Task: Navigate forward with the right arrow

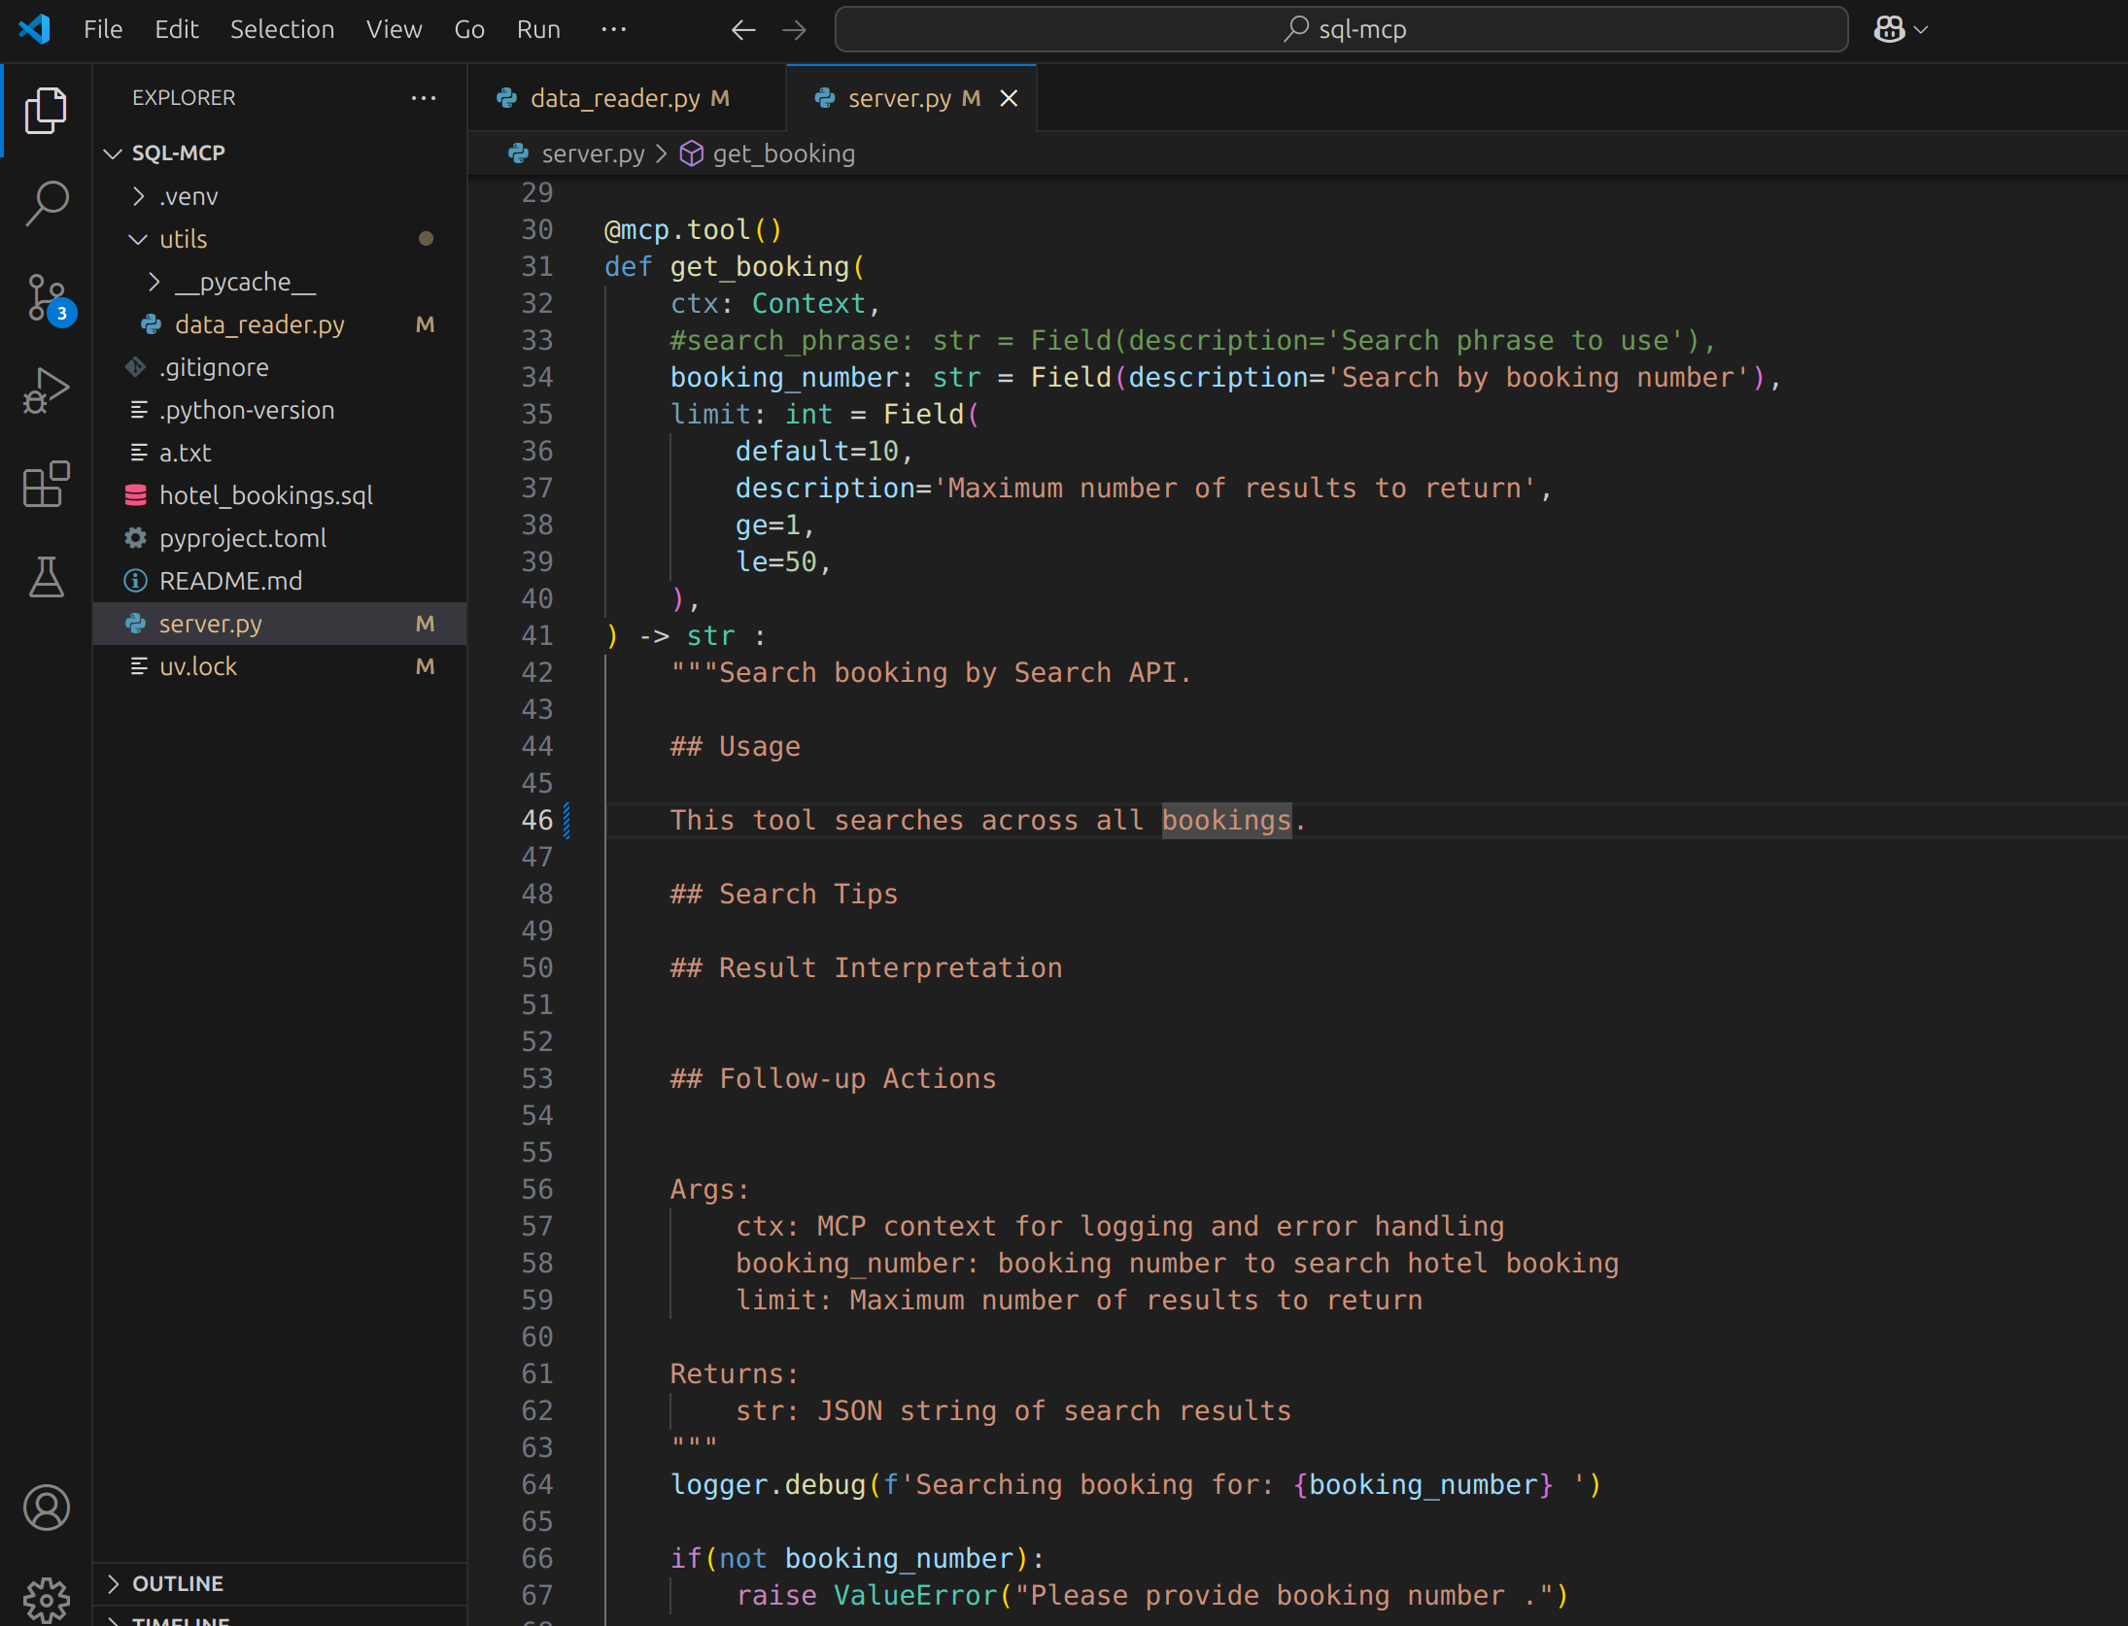Action: tap(794, 30)
